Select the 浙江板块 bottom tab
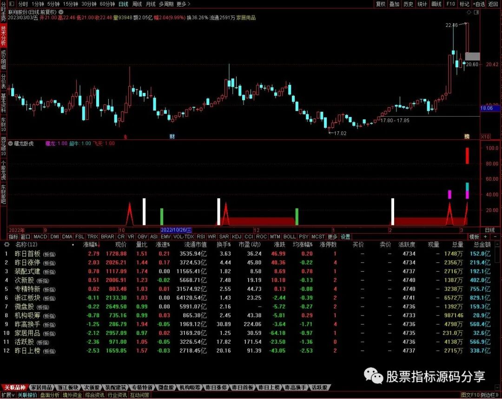This screenshot has width=502, height=399. click(67, 387)
